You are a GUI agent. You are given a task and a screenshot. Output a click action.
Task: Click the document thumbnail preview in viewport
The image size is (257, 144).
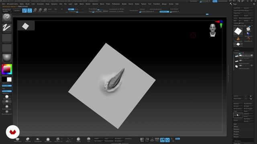(26, 26)
